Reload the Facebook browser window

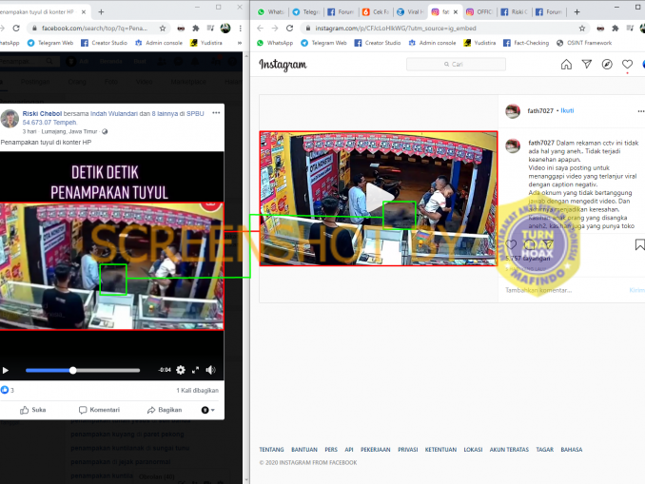point(16,28)
